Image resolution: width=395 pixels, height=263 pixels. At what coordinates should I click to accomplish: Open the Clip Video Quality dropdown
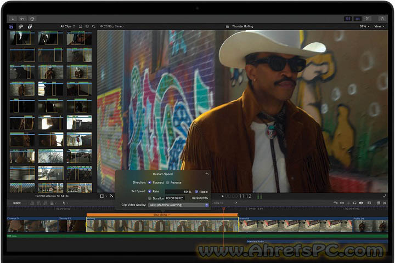coord(178,205)
